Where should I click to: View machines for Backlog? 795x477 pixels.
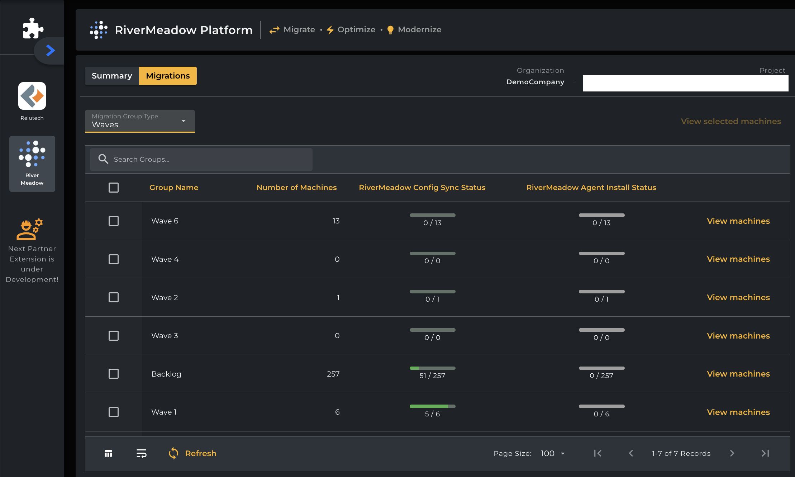738,374
